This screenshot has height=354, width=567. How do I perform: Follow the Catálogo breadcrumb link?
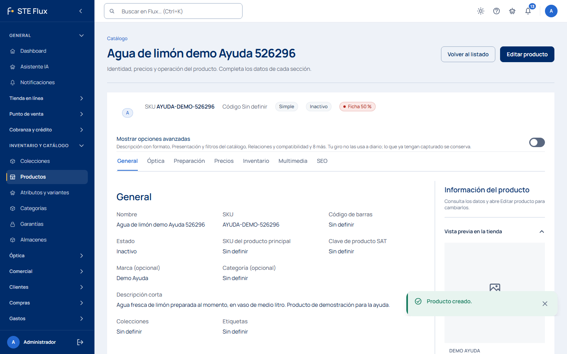pyautogui.click(x=117, y=39)
